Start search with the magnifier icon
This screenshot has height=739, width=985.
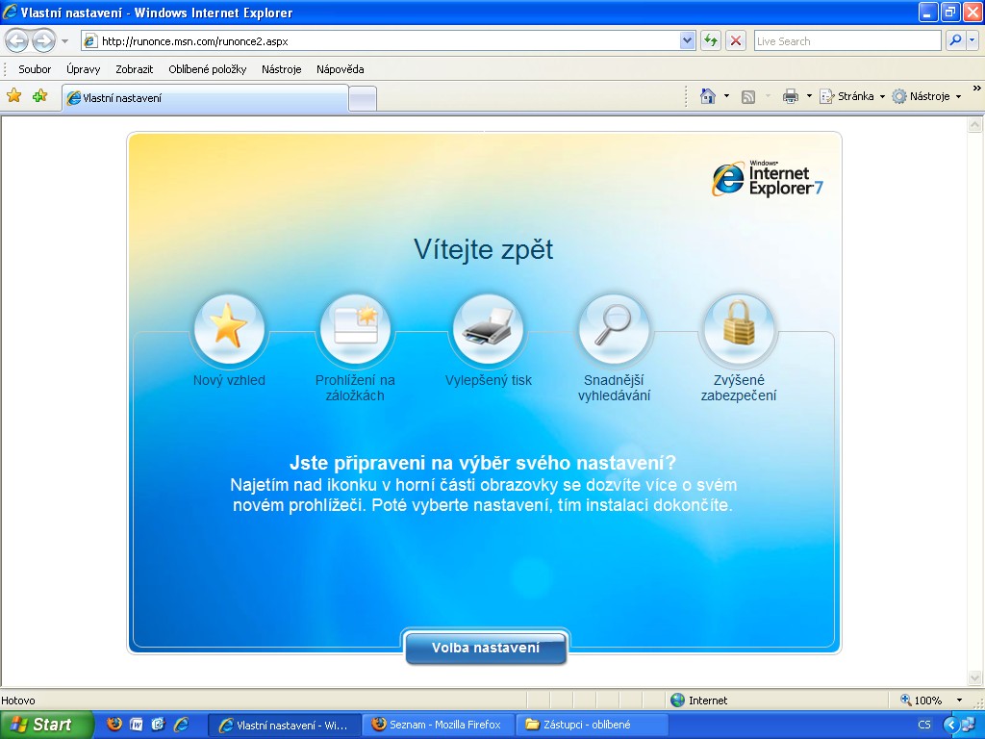[x=955, y=40]
